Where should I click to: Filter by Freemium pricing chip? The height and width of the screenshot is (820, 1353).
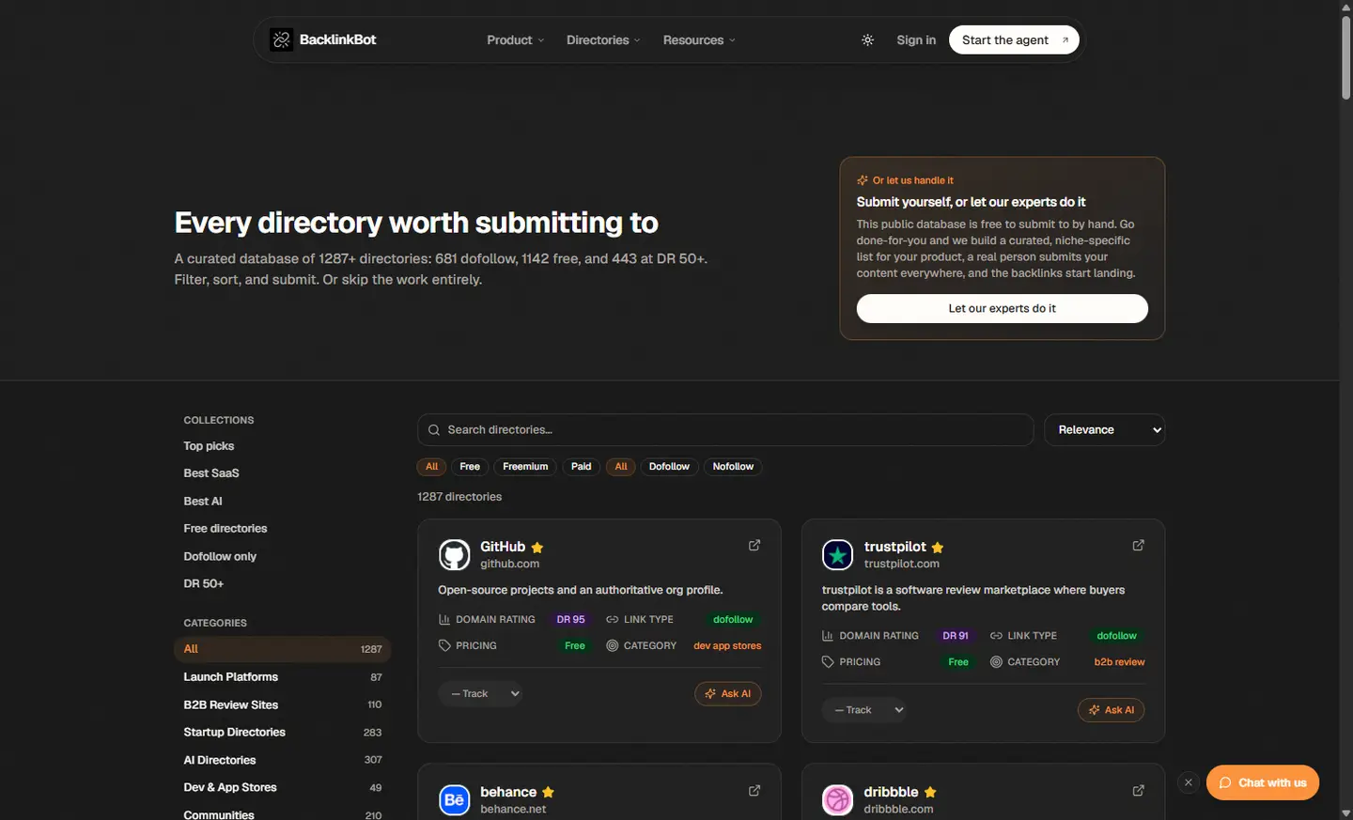click(525, 467)
